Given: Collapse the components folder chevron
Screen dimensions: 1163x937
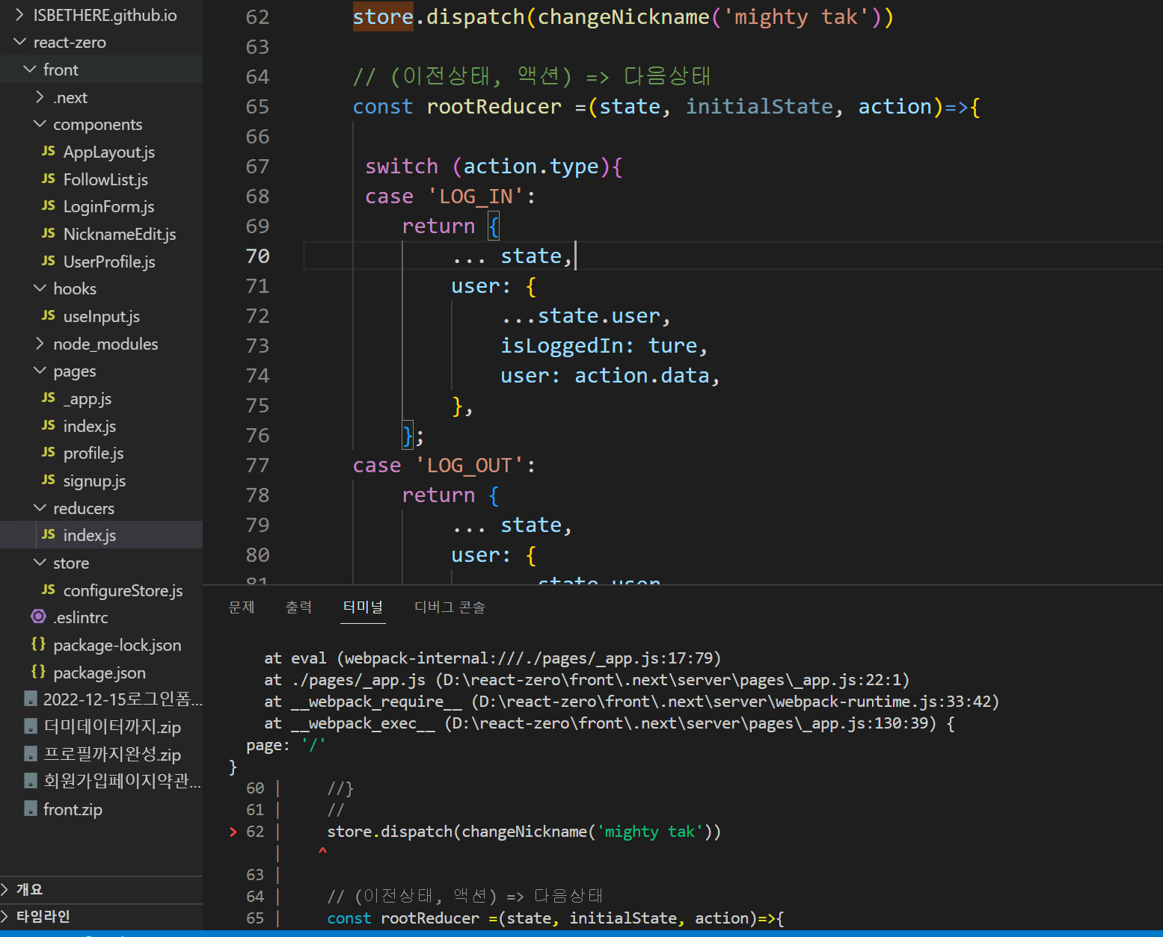Looking at the screenshot, I should tap(40, 124).
